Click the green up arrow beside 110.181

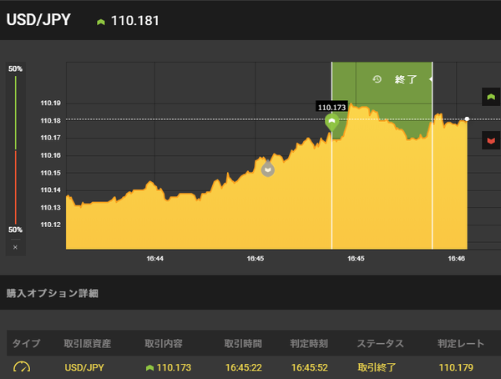pyautogui.click(x=101, y=22)
